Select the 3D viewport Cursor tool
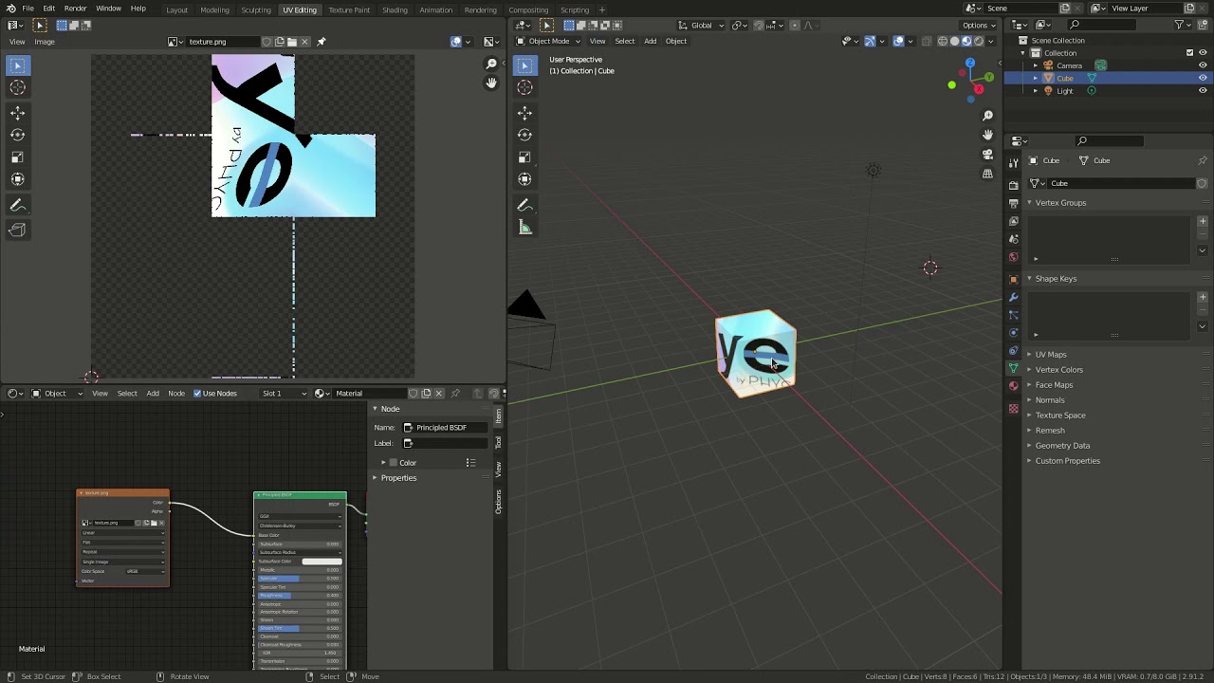The height and width of the screenshot is (683, 1214). pos(524,87)
